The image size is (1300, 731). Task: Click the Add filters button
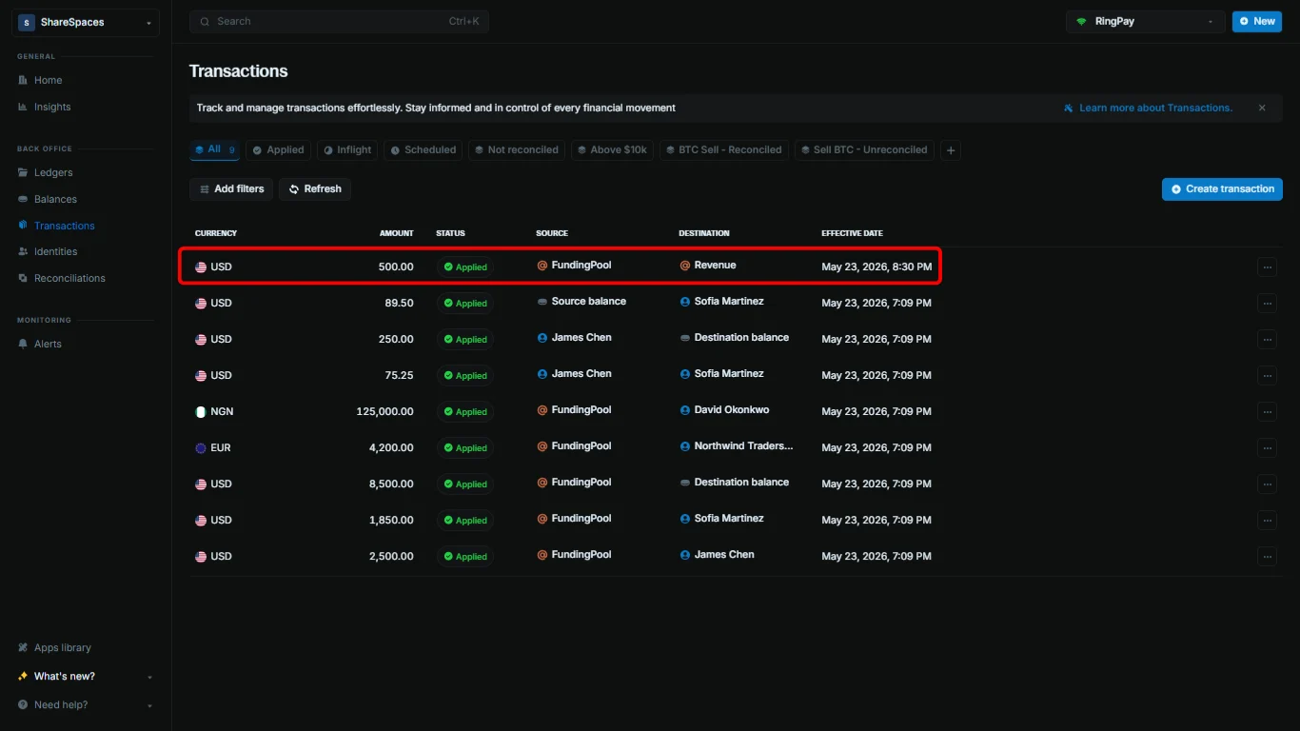click(x=231, y=188)
